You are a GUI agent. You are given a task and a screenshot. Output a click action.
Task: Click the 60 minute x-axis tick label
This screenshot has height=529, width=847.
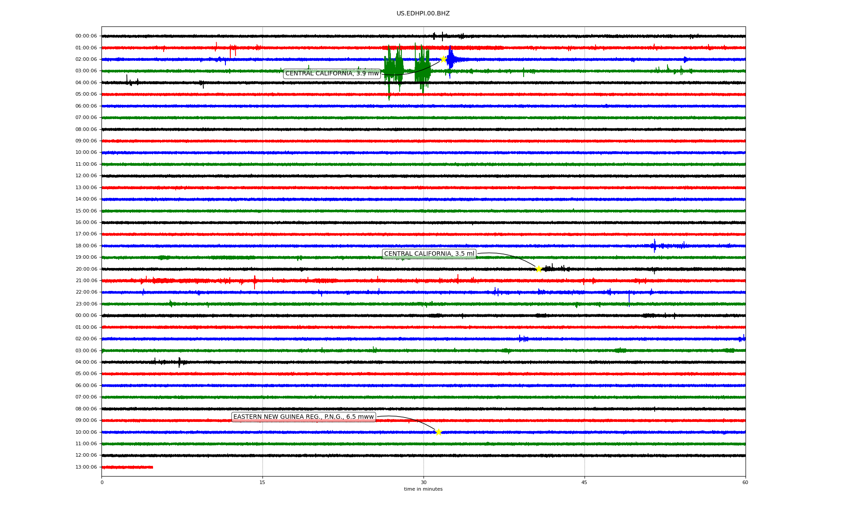745,482
